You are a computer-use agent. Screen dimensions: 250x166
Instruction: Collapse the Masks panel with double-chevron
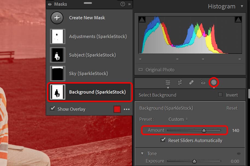click(x=129, y=4)
